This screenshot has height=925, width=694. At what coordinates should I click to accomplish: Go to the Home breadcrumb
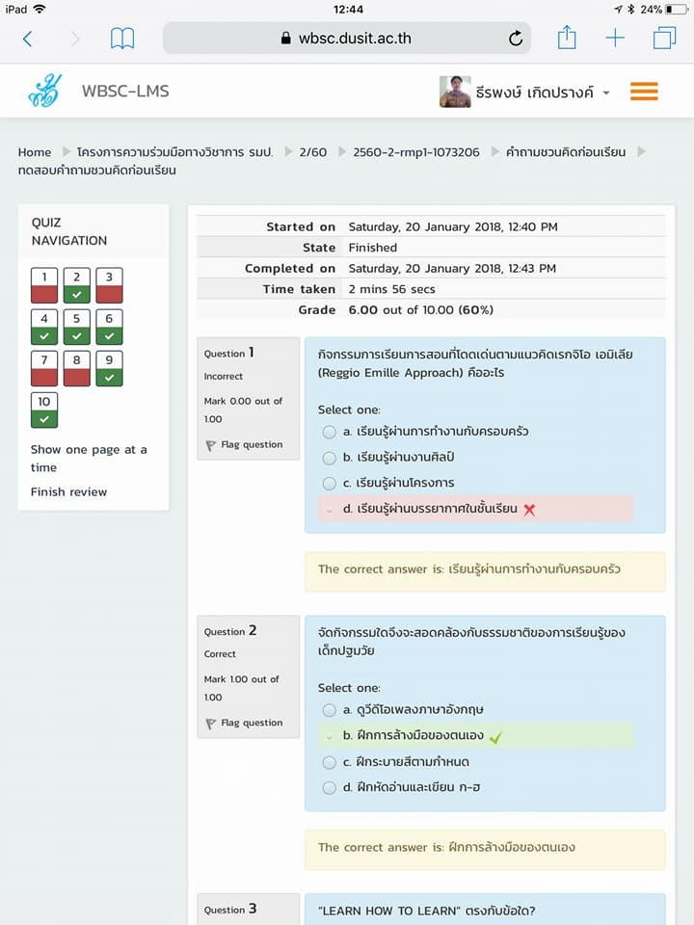tap(35, 152)
